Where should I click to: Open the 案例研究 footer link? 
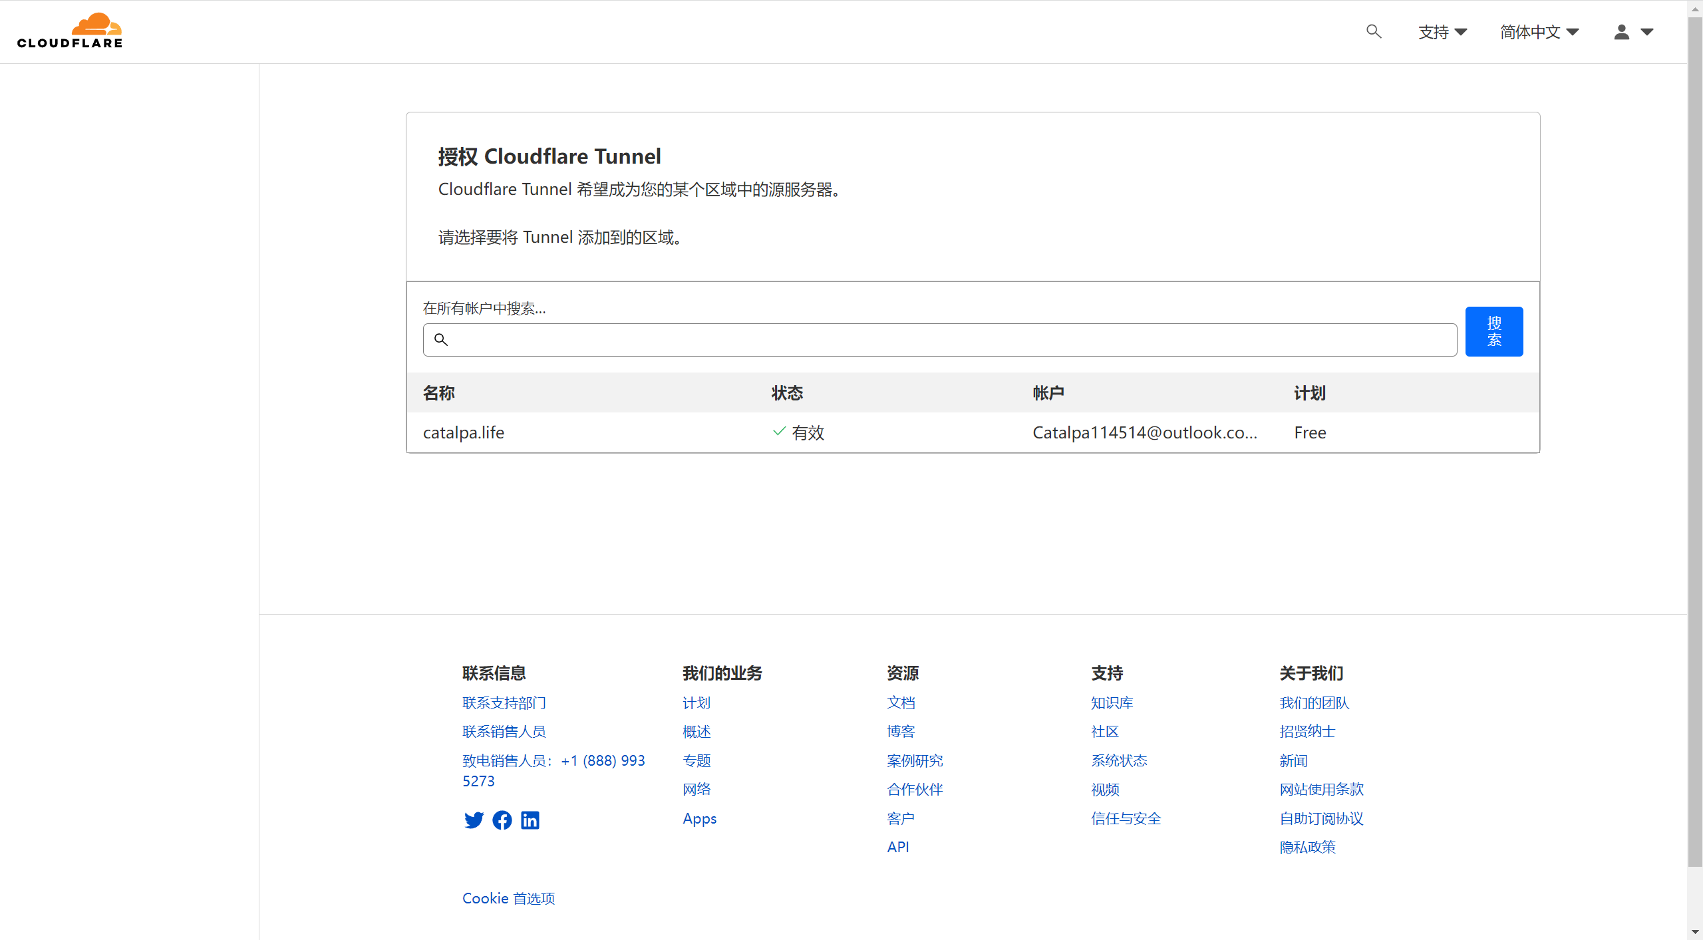pos(915,760)
